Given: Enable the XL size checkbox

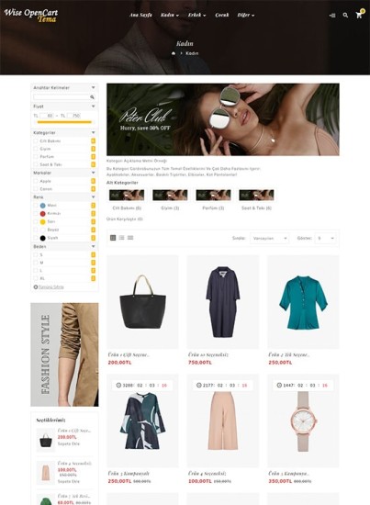Looking at the screenshot, I should pyautogui.click(x=36, y=278).
